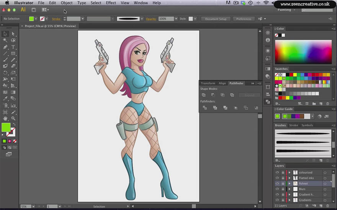Select the Magic Wand tool

(5, 40)
